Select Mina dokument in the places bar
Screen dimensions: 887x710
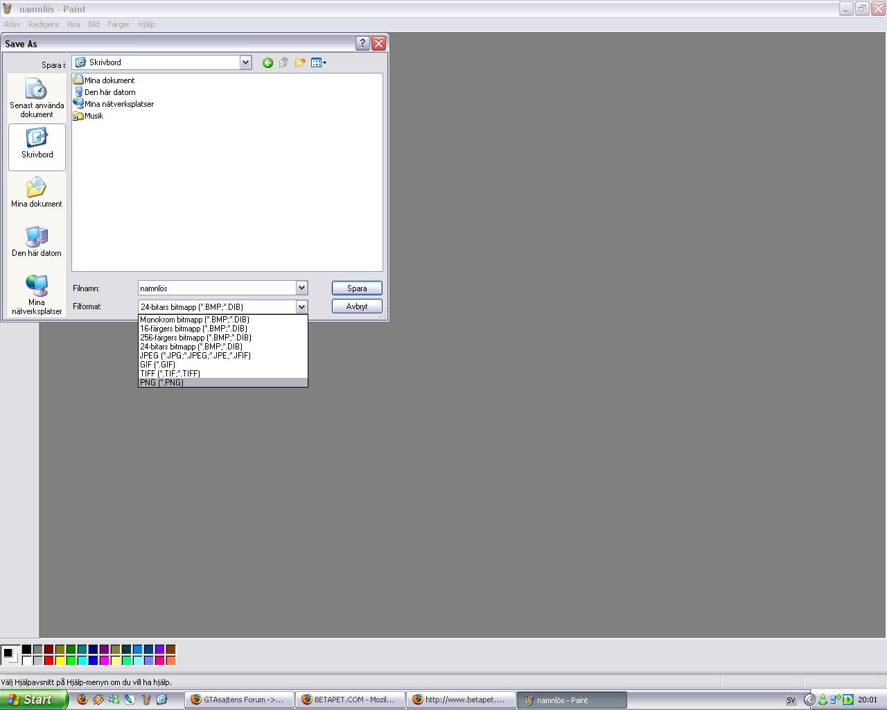[x=37, y=193]
